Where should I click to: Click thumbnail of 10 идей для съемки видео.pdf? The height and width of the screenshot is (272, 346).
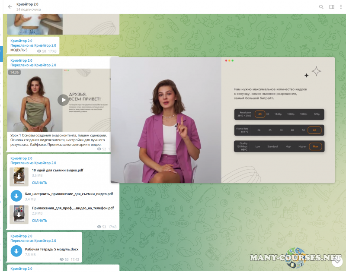19,177
